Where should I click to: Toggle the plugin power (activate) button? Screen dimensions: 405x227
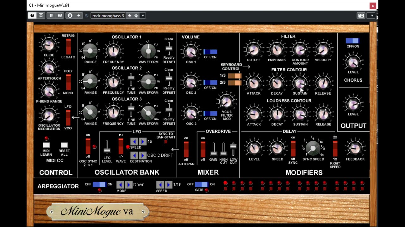click(32, 15)
